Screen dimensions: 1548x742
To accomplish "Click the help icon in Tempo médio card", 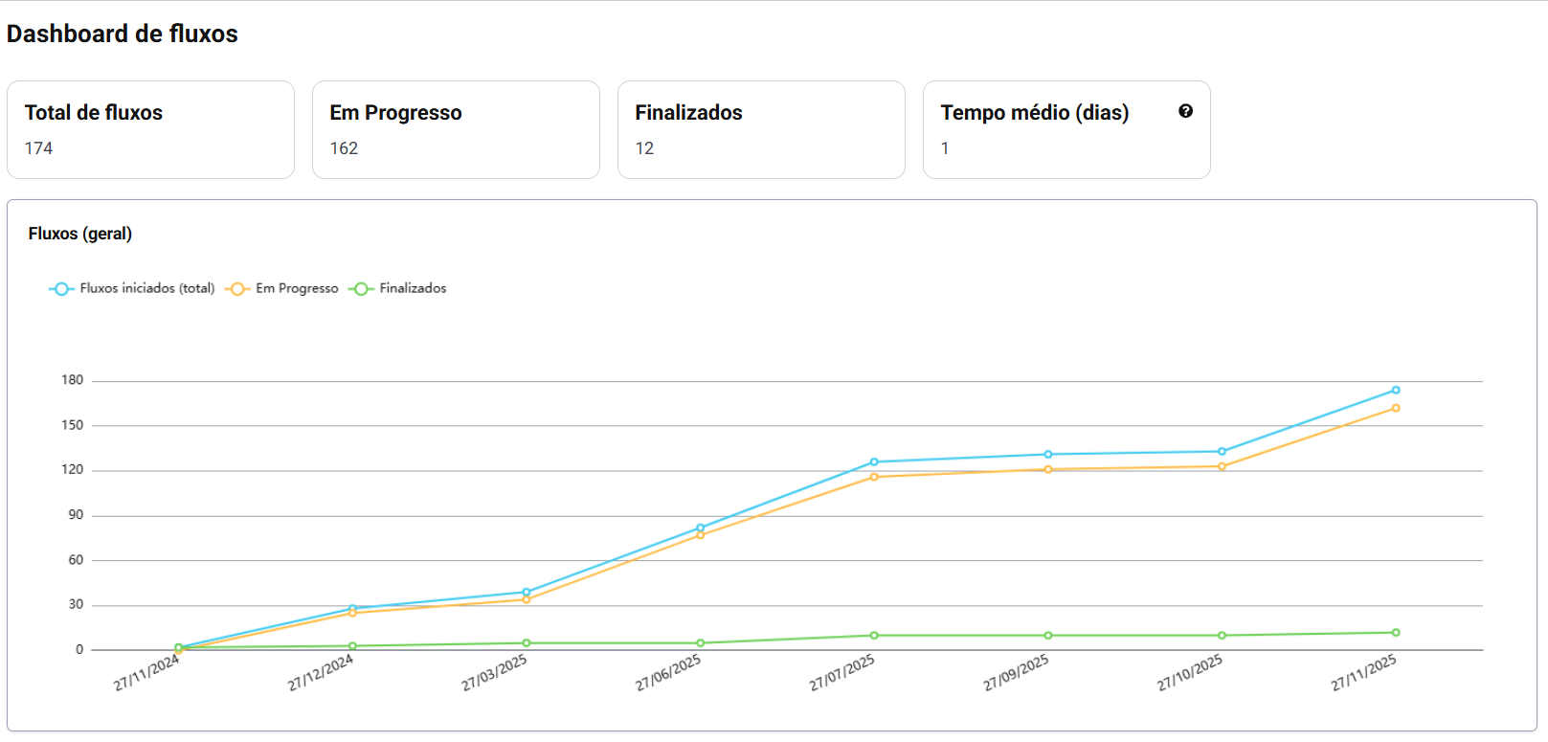I will point(1185,111).
